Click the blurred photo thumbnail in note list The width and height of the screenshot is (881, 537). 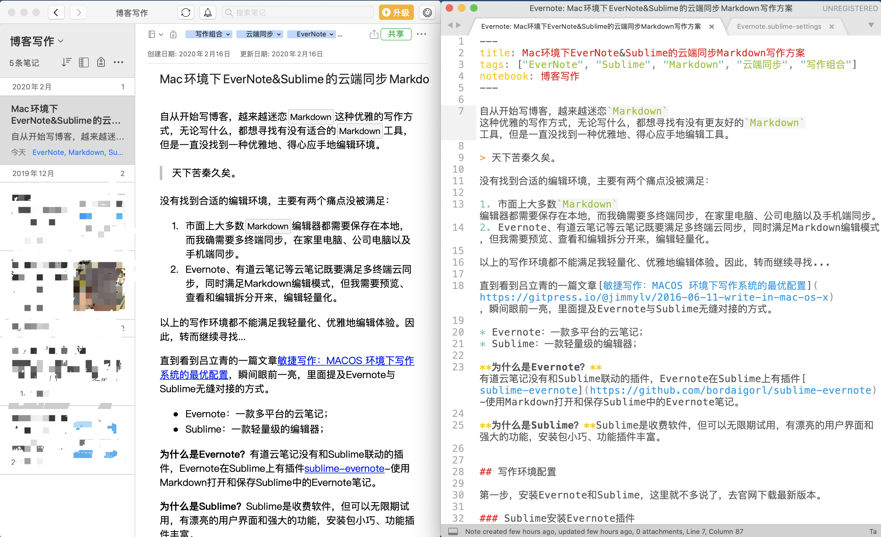99,286
